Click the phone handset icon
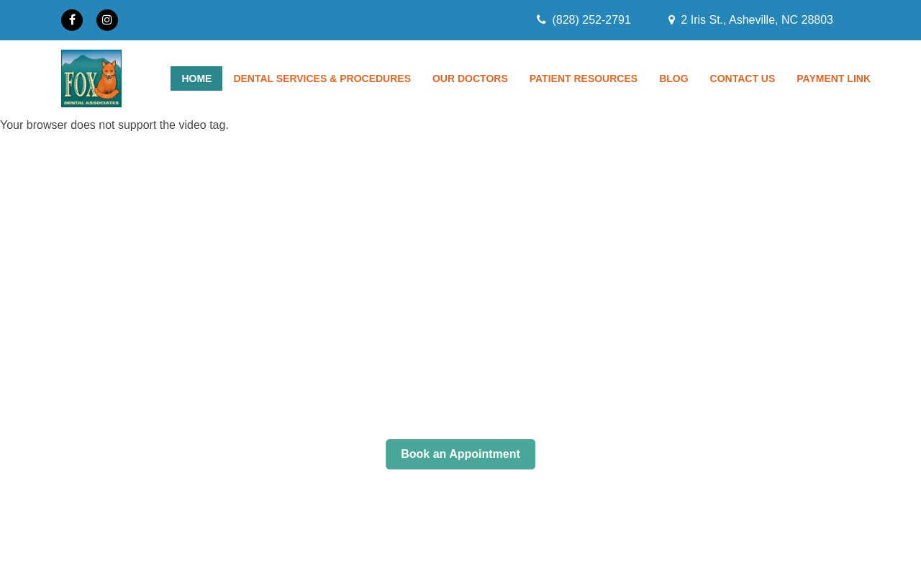 tap(541, 20)
